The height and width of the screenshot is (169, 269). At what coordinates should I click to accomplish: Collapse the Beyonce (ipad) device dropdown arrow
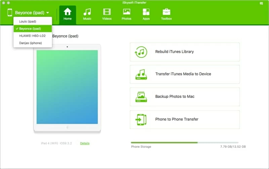pos(48,13)
